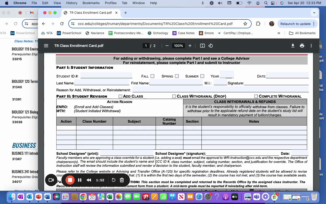
Task: Open the Smore bookmark
Action: pyautogui.click(x=206, y=33)
